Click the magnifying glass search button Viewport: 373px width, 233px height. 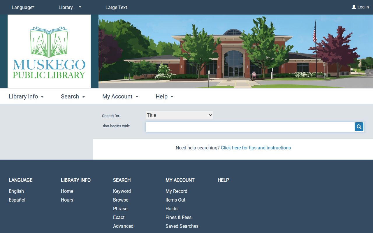tap(359, 127)
